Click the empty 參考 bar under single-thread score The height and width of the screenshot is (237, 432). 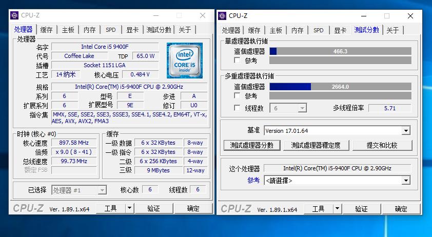340,61
